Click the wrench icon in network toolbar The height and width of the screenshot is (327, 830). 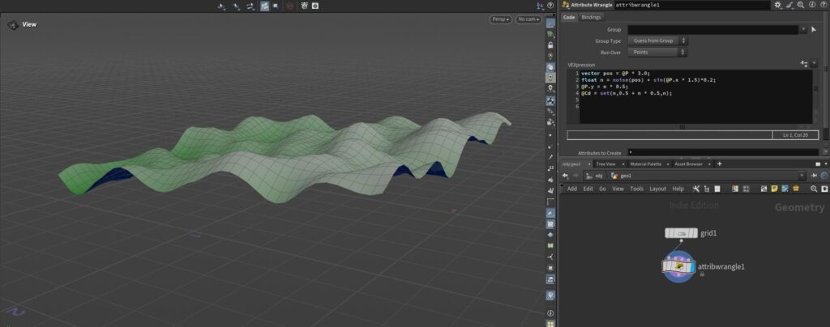695,189
